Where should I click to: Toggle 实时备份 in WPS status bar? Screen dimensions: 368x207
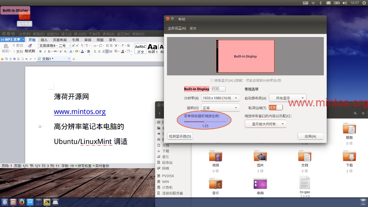(101, 166)
